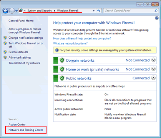Click the Back navigation arrow button
161x138 pixels.
pos(5,11)
